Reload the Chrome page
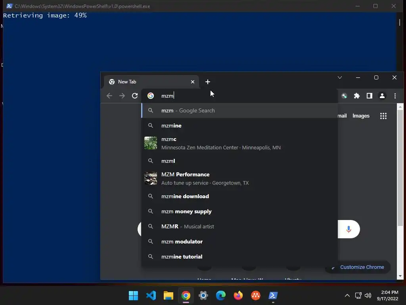 135,96
